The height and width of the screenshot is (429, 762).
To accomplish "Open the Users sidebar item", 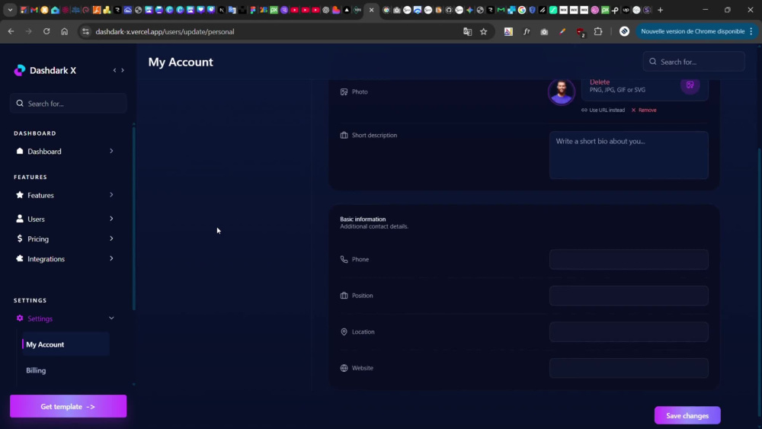I will click(65, 219).
